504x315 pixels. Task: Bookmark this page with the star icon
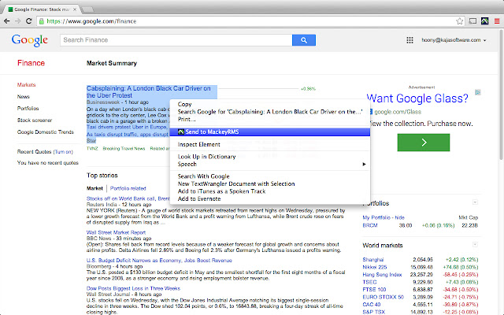460,21
